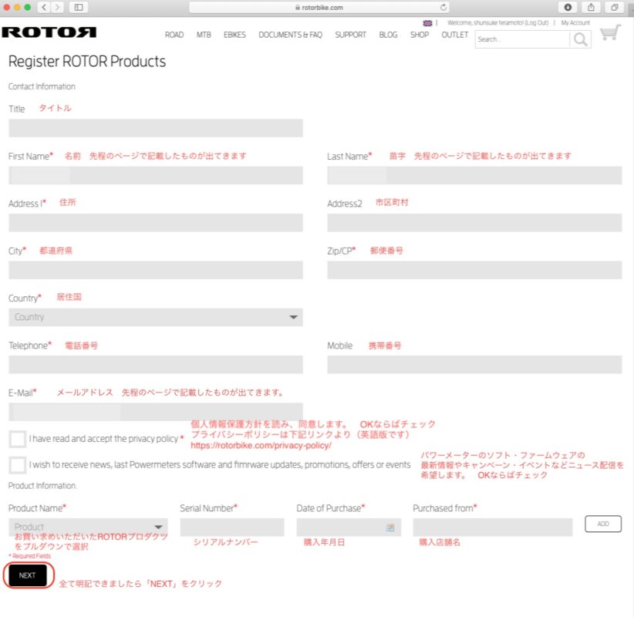Image resolution: width=634 pixels, height=617 pixels.
Task: Click the ADD product button
Action: tap(602, 524)
